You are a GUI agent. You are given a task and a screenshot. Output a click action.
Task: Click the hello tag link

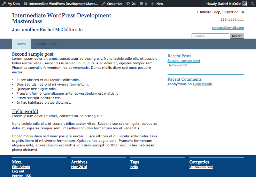[x=134, y=167]
